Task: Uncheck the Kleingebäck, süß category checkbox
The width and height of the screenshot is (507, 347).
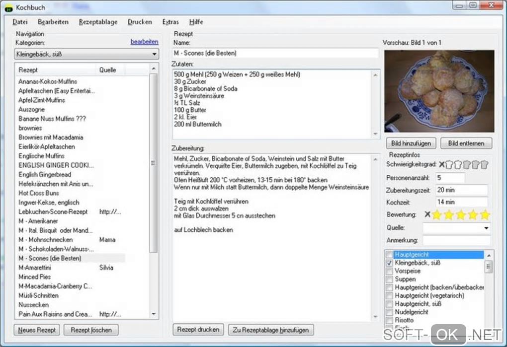Action: point(389,263)
